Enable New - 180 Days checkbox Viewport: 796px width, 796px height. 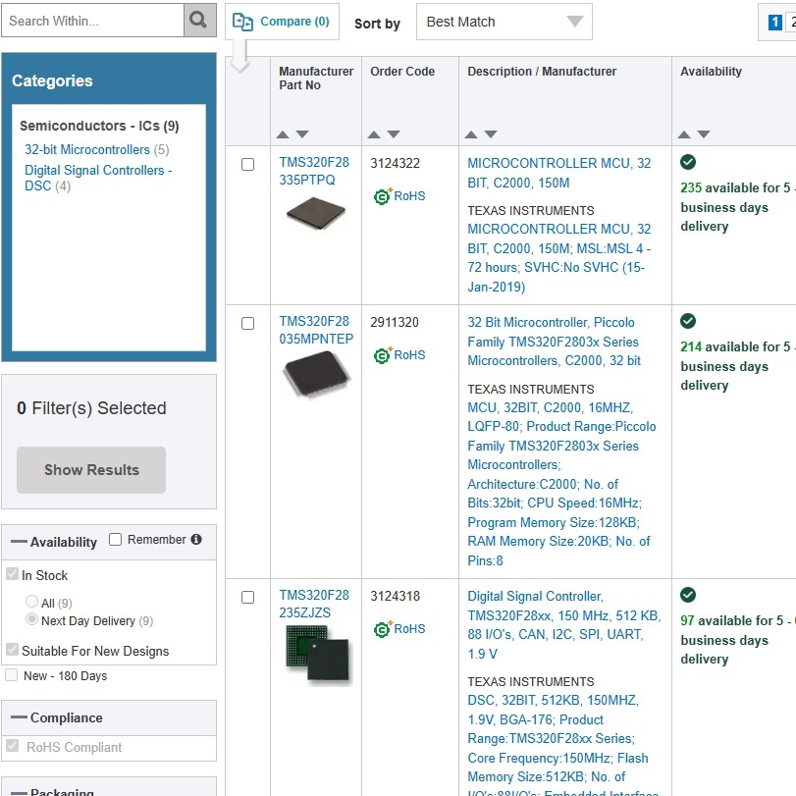point(11,674)
